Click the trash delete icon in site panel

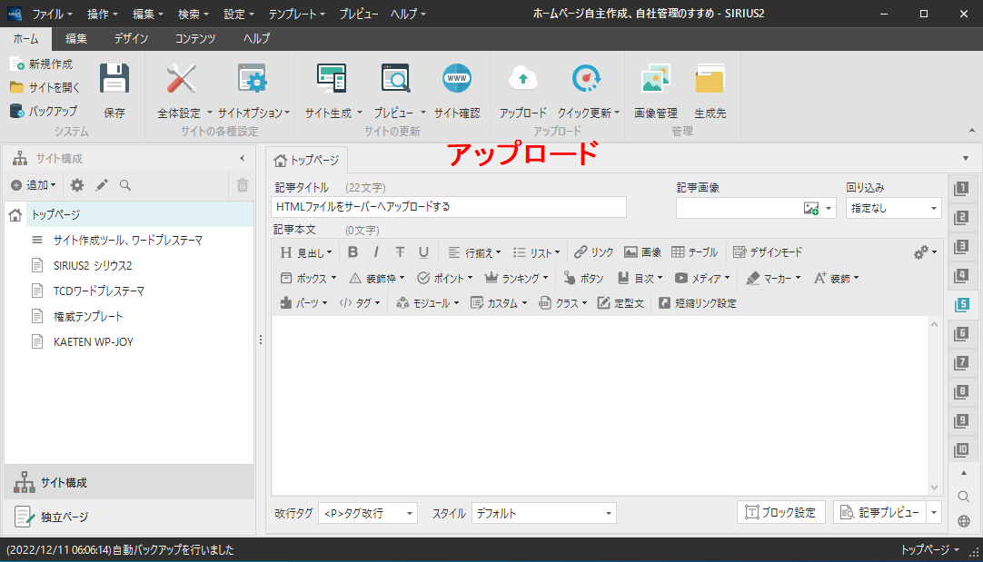[x=243, y=185]
